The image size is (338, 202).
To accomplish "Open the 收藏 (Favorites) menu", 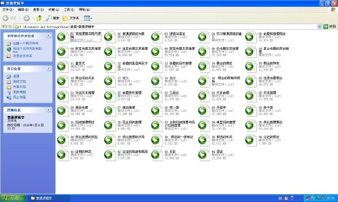I will (54, 10).
